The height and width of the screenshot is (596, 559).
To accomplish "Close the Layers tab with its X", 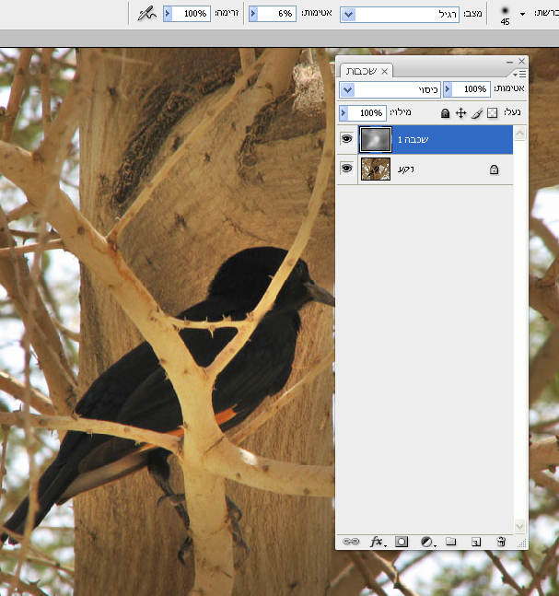I will pyautogui.click(x=385, y=71).
